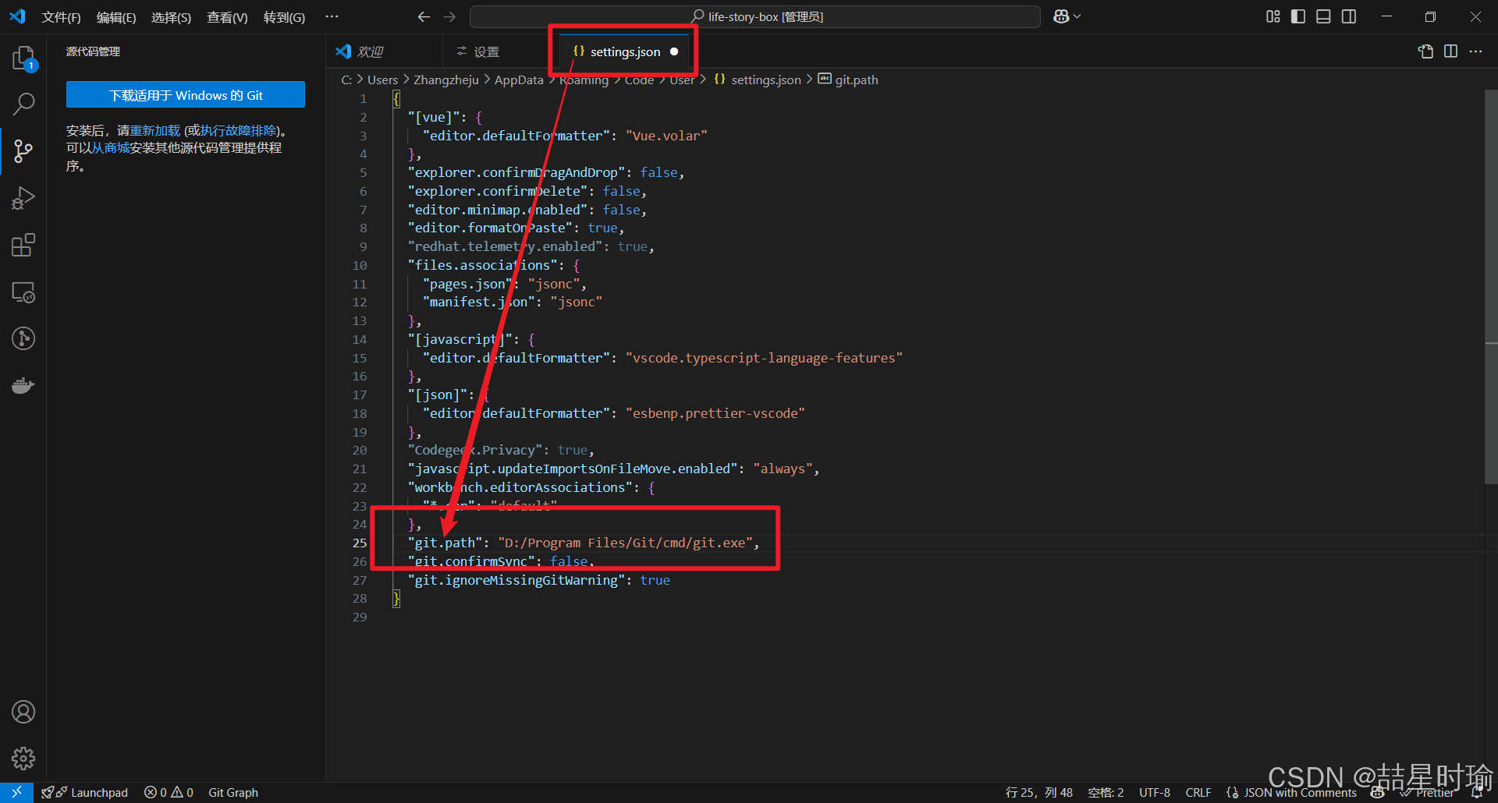1498x803 pixels.
Task: Open the Docker view icon
Action: [23, 385]
